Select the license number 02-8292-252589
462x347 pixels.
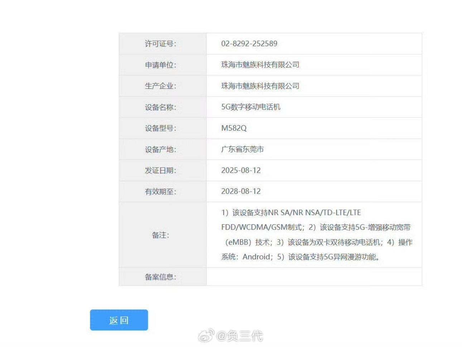pyautogui.click(x=249, y=44)
